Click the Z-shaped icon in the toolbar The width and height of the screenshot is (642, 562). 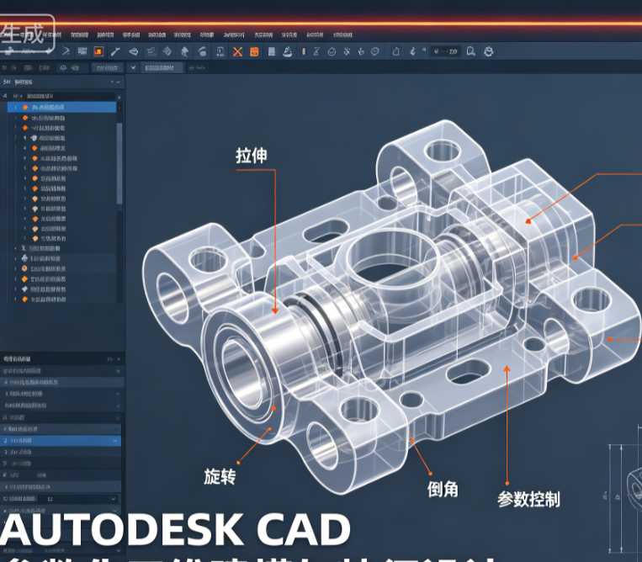point(316,51)
